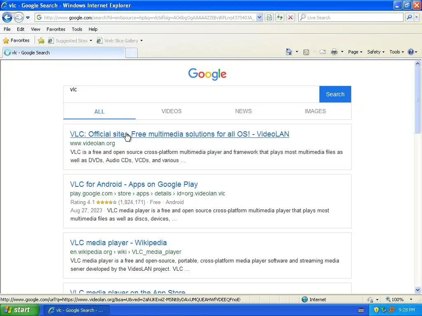The height and width of the screenshot is (316, 422).
Task: Click the Compatibility View icon
Action: coord(269,17)
